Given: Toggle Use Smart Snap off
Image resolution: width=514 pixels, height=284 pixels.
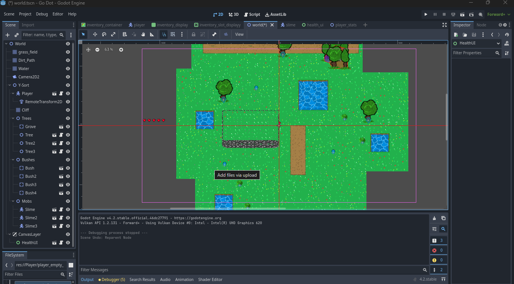Looking at the screenshot, I should tap(163, 34).
